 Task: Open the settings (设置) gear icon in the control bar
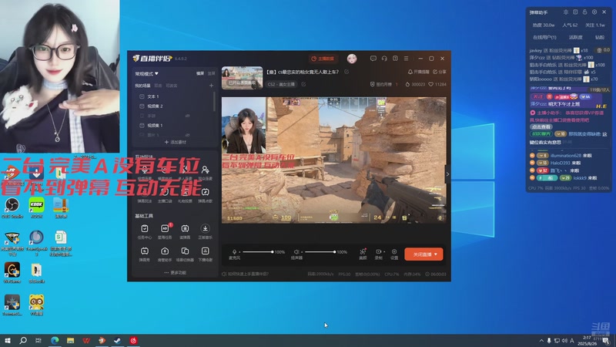pos(394,252)
